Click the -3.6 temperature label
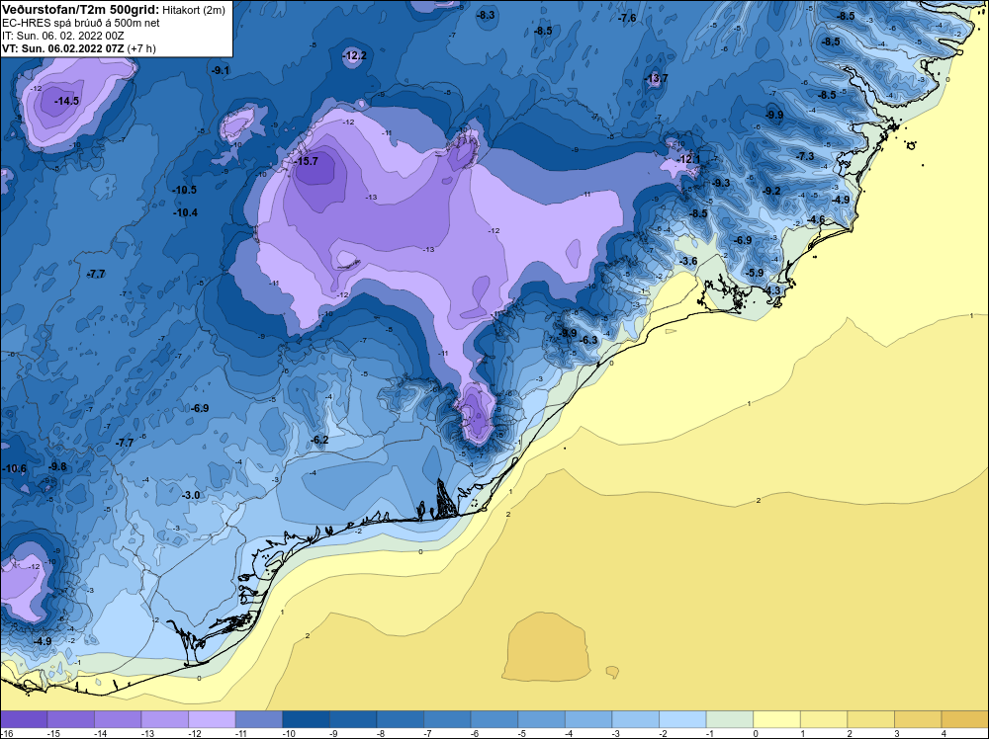 pyautogui.click(x=688, y=261)
